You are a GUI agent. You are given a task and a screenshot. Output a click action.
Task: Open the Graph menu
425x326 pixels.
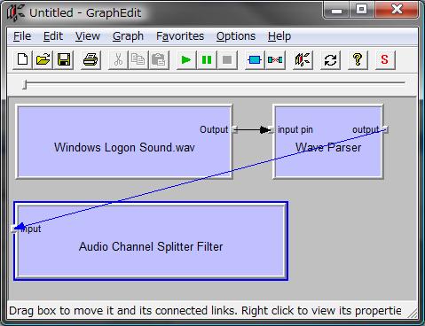(x=128, y=36)
